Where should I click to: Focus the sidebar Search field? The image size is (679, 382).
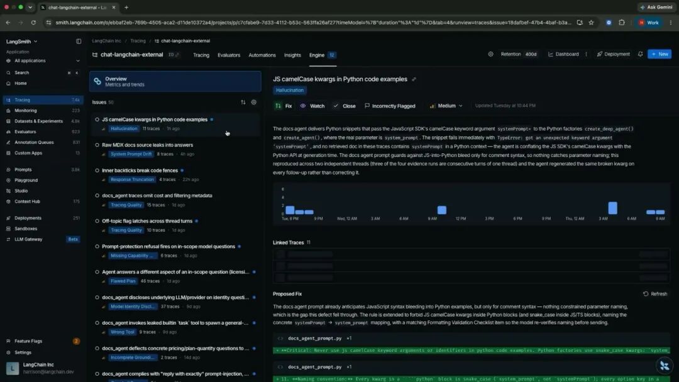pyautogui.click(x=43, y=73)
